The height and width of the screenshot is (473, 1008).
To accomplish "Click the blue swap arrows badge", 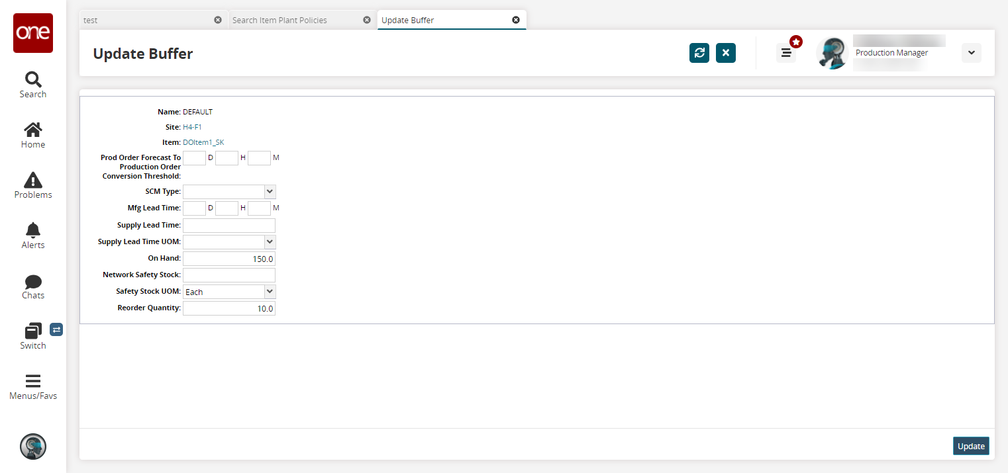I will [56, 329].
